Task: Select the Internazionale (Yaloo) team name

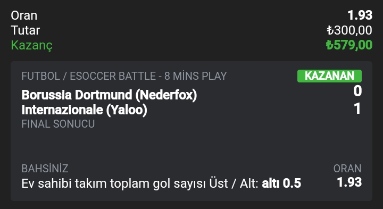Action: 84,110
